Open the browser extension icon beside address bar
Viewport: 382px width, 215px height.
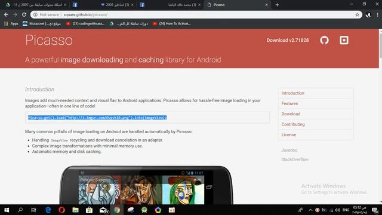(x=368, y=14)
